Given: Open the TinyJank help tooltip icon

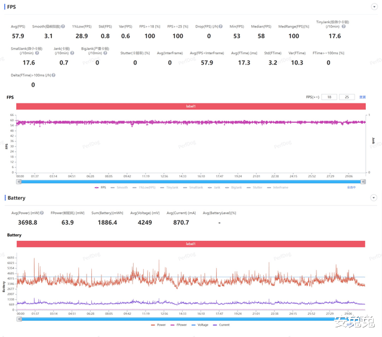Looking at the screenshot, I should click(344, 26).
